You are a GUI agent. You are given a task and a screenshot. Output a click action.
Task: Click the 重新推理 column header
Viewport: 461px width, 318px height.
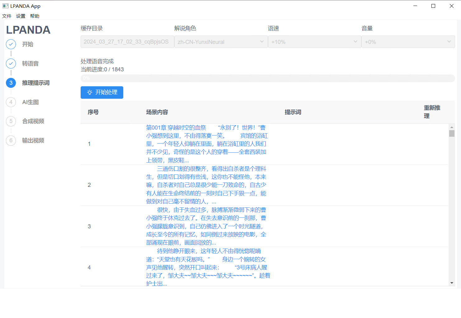pyautogui.click(x=432, y=112)
